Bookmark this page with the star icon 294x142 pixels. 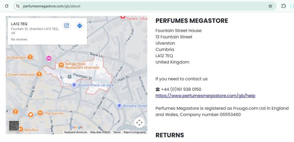tap(270, 6)
